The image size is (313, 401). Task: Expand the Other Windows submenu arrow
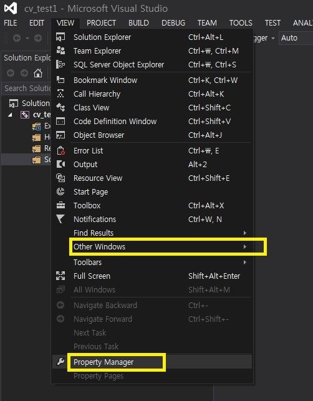244,247
